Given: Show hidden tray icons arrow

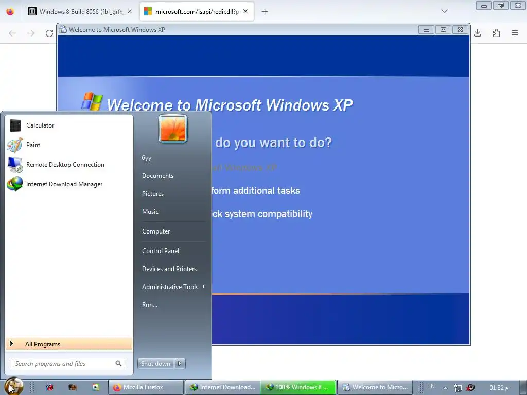Looking at the screenshot, I should click(445, 388).
